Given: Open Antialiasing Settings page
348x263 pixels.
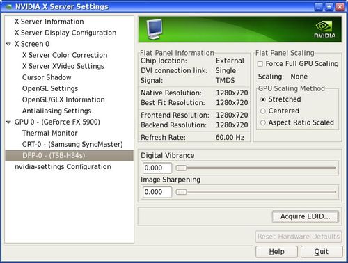Looking at the screenshot, I should 57,111.
